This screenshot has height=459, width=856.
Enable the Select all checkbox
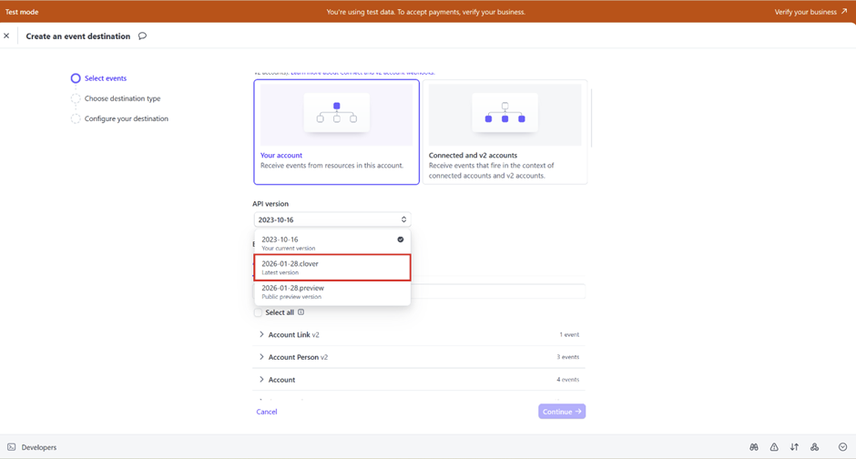click(258, 312)
